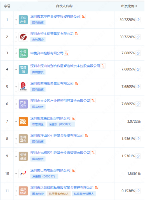Click pie chart icon in row 8 ratio
145x201 pixels.
tap(138, 139)
